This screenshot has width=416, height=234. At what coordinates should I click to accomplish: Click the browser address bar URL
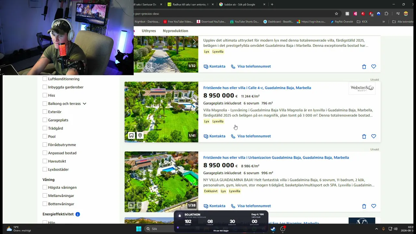232,14
